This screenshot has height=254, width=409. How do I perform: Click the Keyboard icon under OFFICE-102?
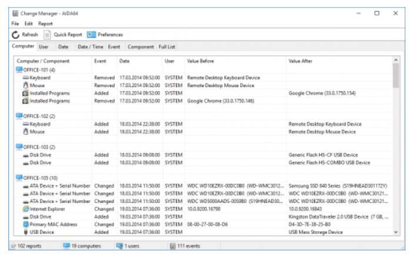[25, 124]
